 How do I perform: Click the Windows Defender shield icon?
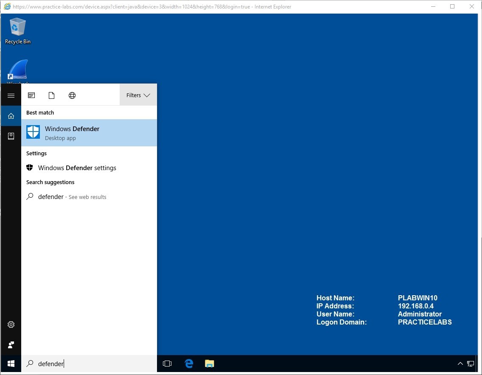click(33, 132)
